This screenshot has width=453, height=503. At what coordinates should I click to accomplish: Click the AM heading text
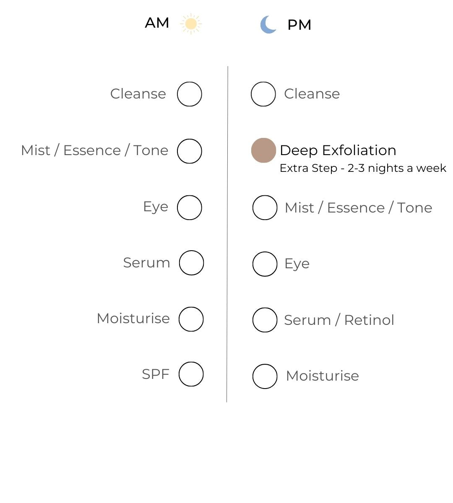(x=157, y=23)
